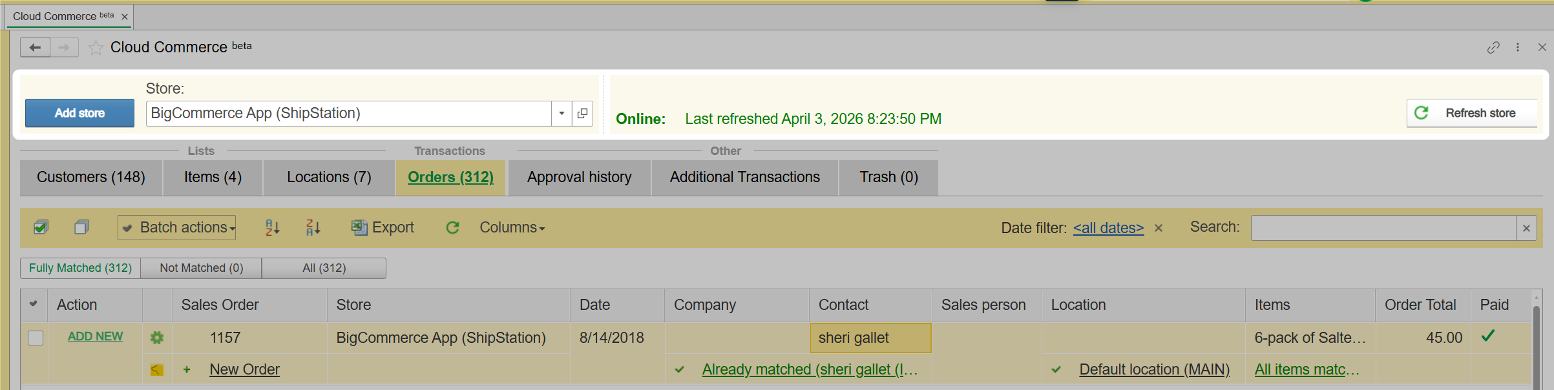Screen dimensions: 1554x390
Task: Expand the Columns dropdown menu
Action: click(512, 227)
